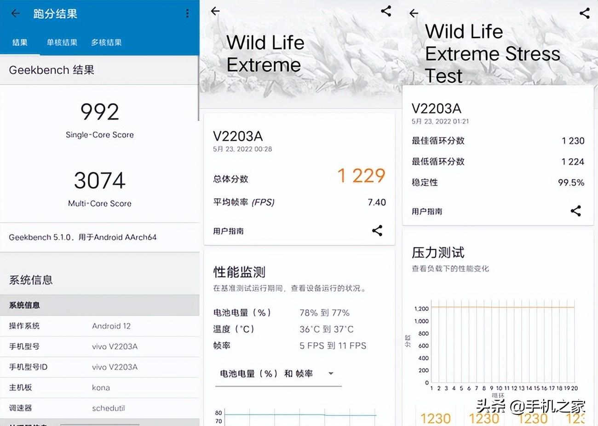
Task: Switch to the 结果 tab
Action: (x=20, y=42)
